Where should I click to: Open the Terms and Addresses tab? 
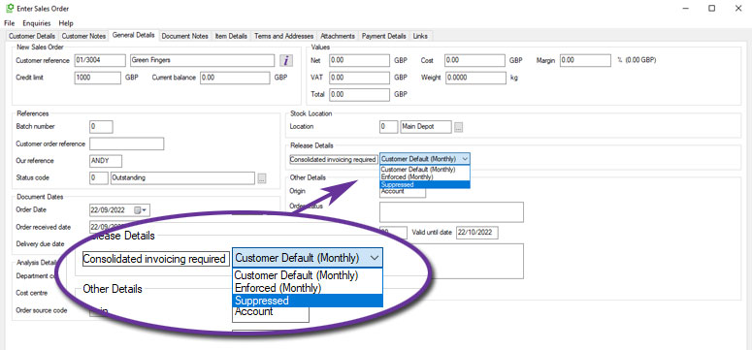[x=284, y=36]
